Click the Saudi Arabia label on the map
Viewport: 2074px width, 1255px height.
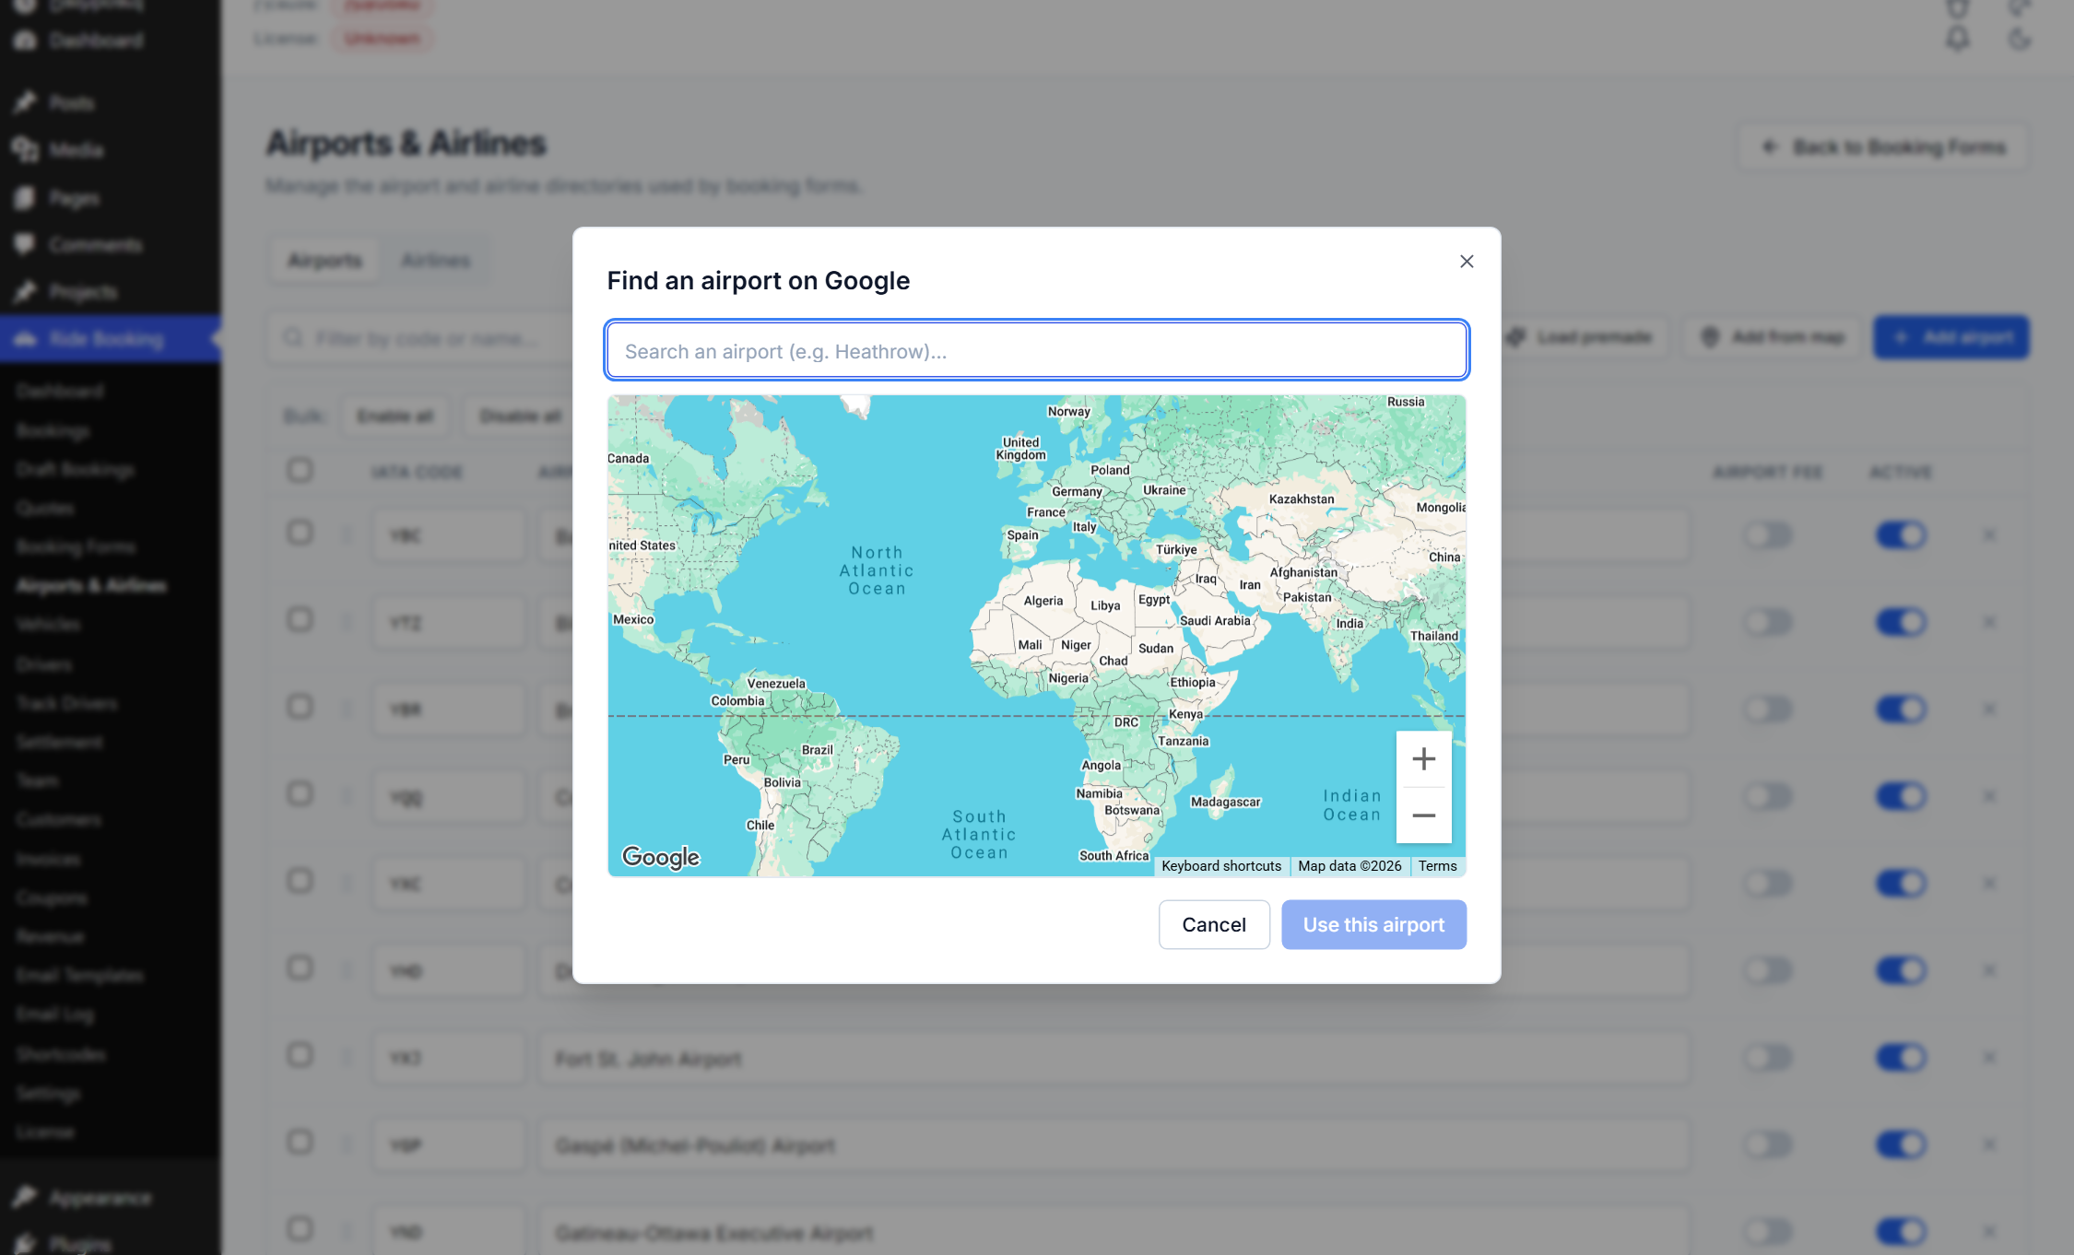tap(1215, 621)
